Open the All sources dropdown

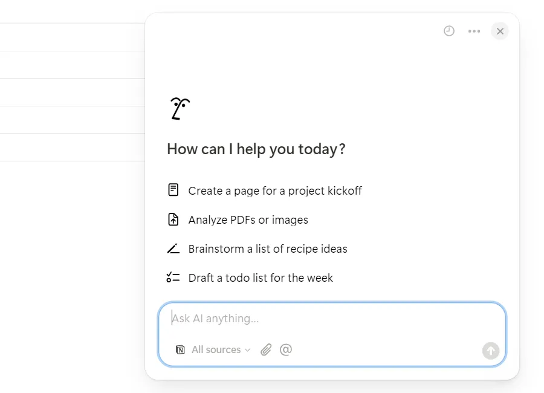coord(218,349)
